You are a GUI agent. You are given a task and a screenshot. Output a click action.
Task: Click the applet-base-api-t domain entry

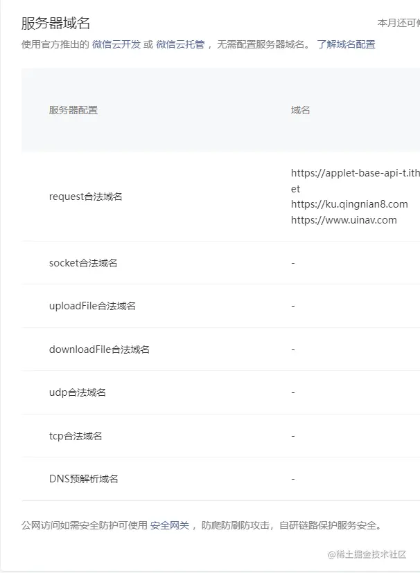point(356,181)
